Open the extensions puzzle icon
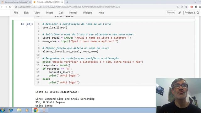This screenshot has height=113, width=201. pos(196,7)
